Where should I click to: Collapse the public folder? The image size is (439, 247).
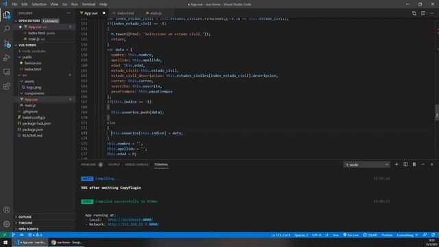tap(27, 57)
